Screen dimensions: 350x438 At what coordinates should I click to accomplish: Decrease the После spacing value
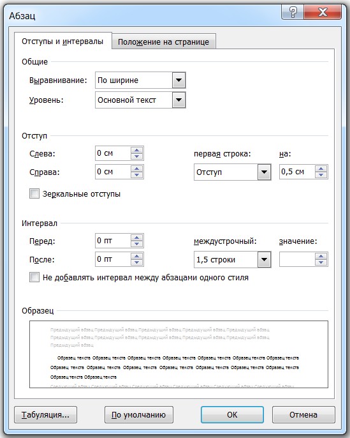(x=136, y=262)
